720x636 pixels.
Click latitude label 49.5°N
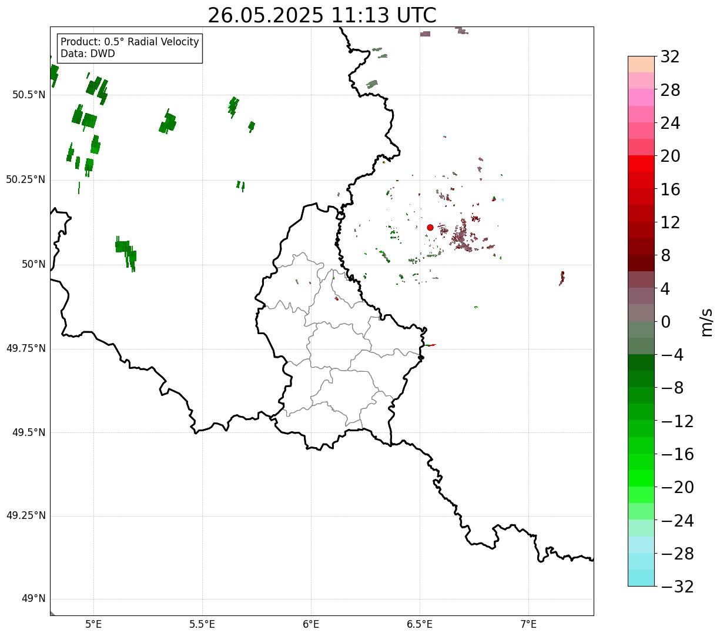29,432
